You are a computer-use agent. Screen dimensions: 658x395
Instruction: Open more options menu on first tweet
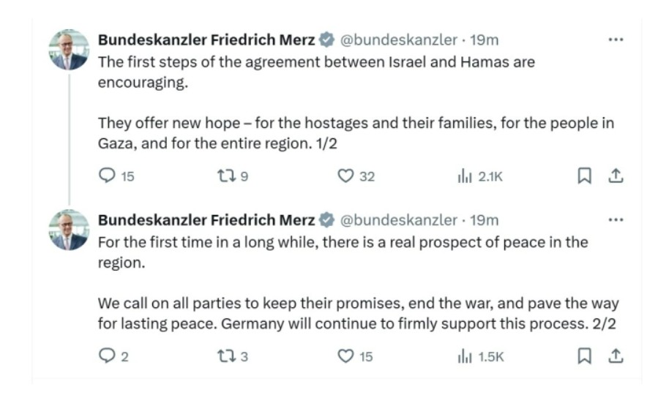pyautogui.click(x=616, y=39)
